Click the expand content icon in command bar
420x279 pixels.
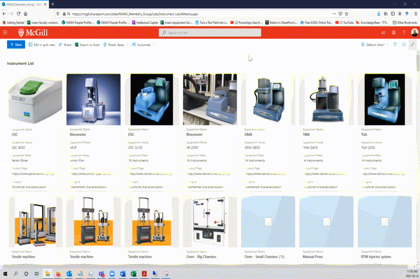(413, 45)
